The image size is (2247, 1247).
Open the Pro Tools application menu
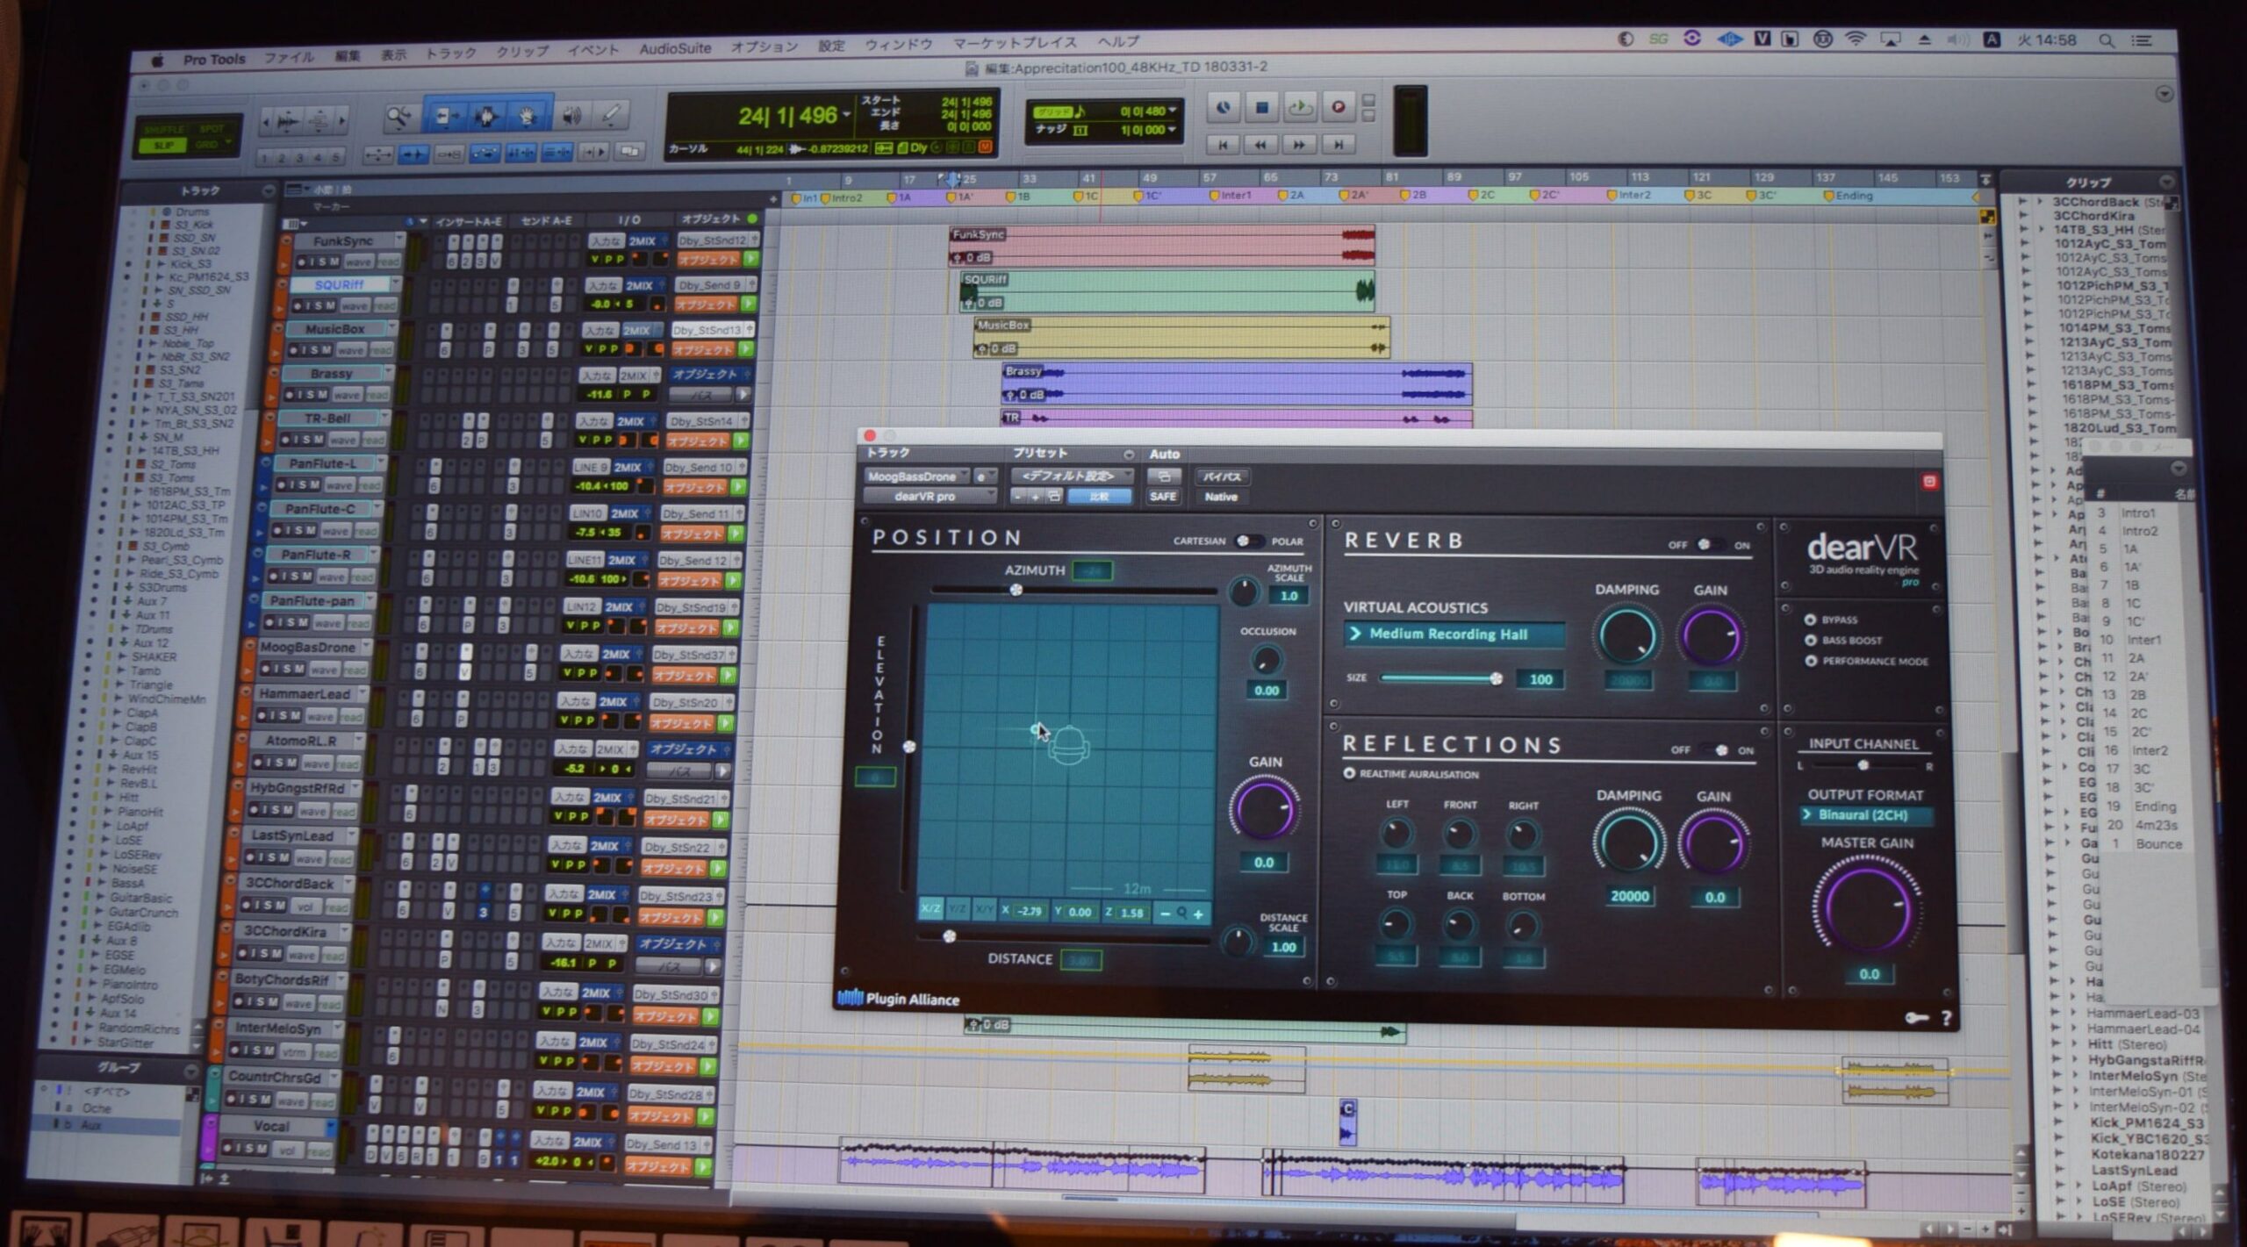tap(213, 59)
